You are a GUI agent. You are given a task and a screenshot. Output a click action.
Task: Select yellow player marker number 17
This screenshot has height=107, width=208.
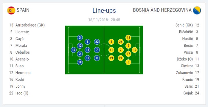(x=128, y=54)
